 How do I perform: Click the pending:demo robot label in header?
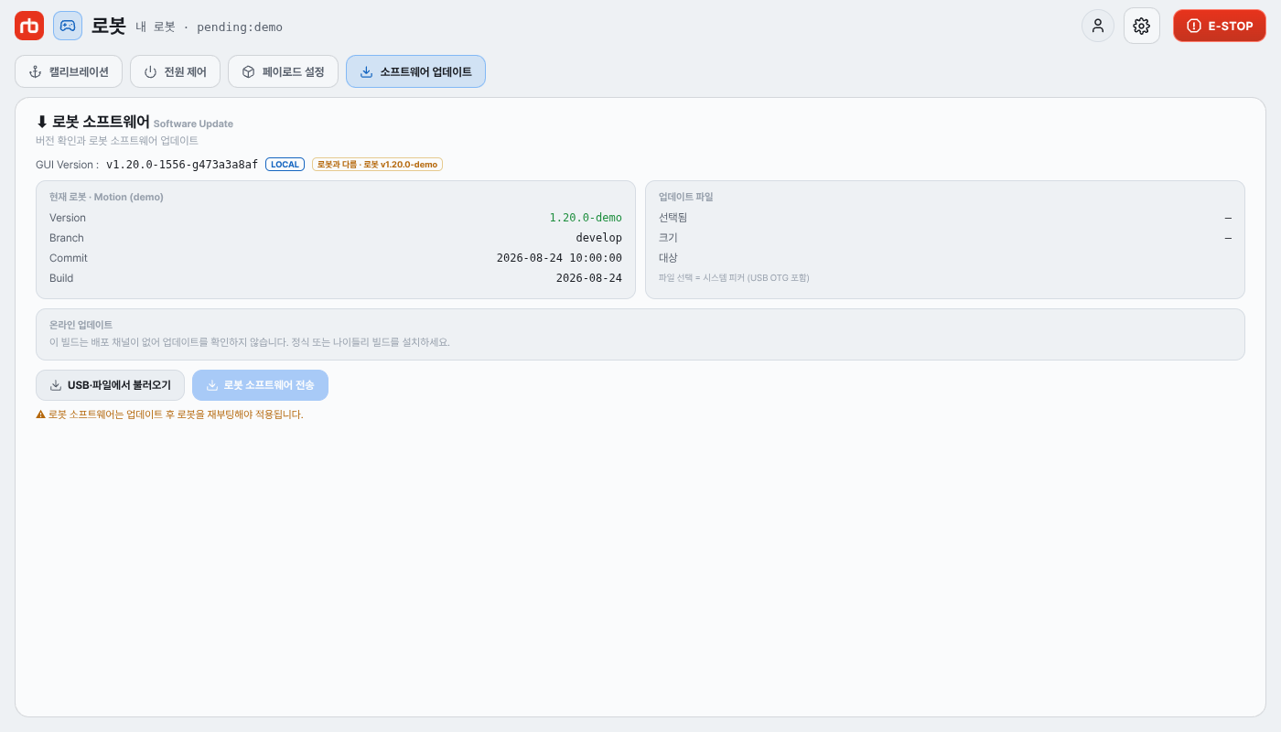click(240, 27)
